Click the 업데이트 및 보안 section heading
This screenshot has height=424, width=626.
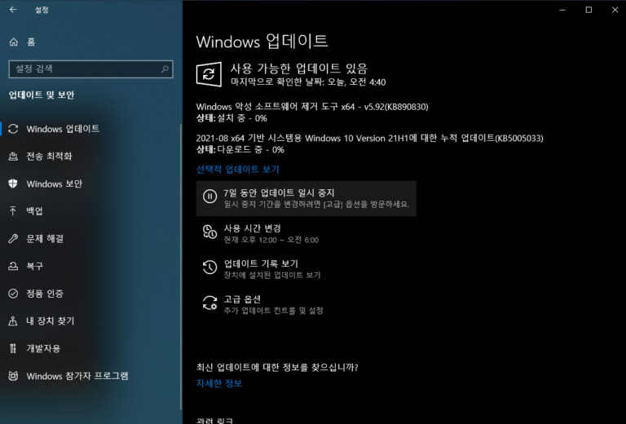[x=42, y=95]
